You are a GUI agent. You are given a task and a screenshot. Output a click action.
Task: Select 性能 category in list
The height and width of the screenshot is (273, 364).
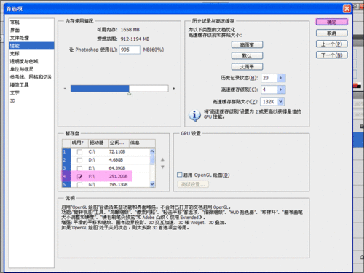(31, 45)
